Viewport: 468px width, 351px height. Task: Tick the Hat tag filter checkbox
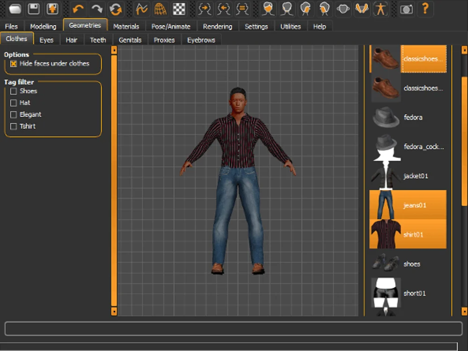[14, 103]
